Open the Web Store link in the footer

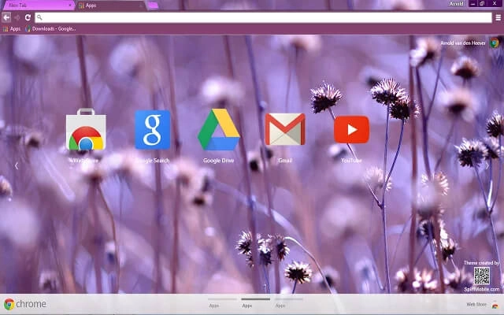pyautogui.click(x=476, y=305)
